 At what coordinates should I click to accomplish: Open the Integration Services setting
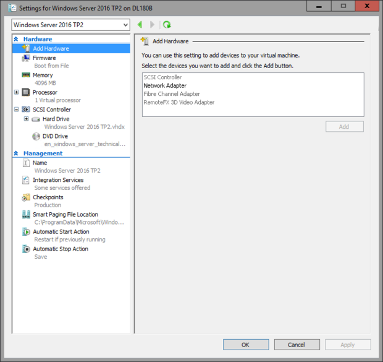tap(58, 180)
